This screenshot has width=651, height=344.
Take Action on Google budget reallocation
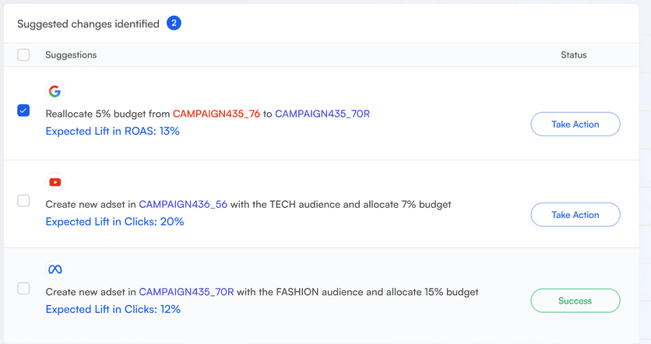pyautogui.click(x=575, y=124)
